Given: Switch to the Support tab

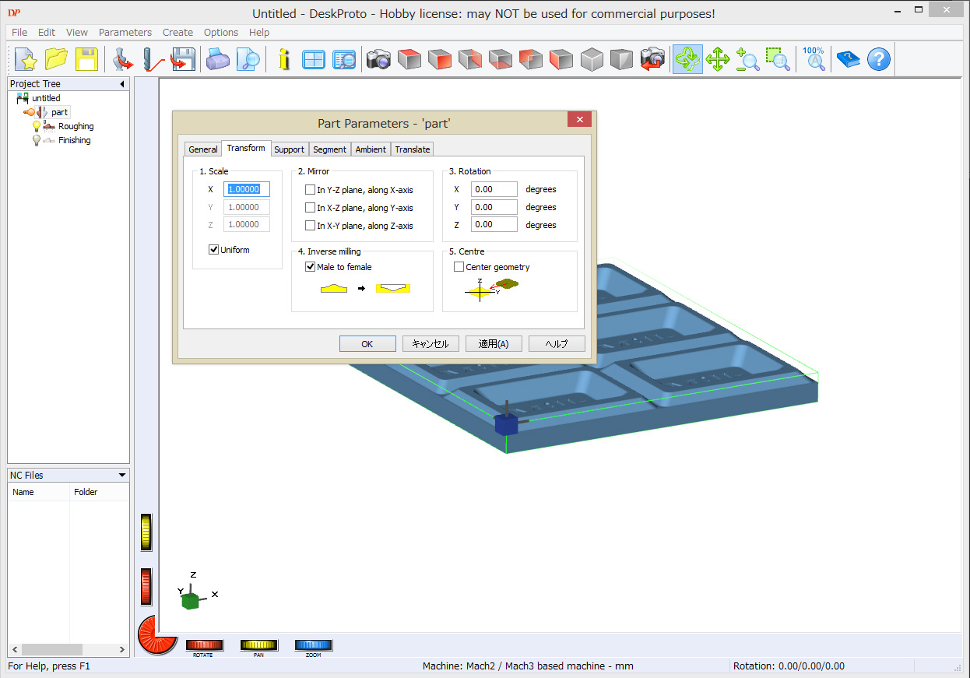Looking at the screenshot, I should (x=290, y=149).
